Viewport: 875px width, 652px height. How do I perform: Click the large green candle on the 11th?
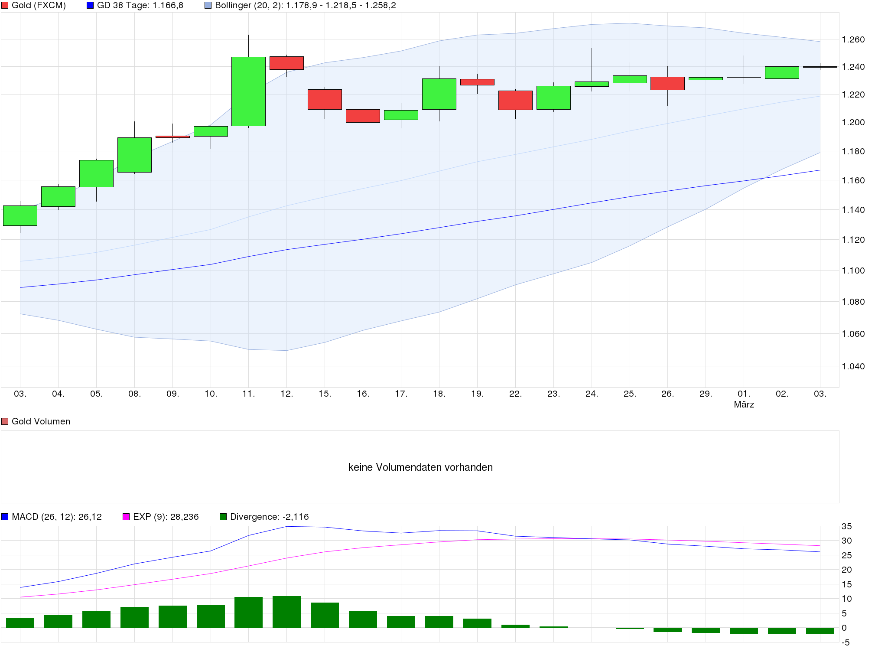(248, 91)
